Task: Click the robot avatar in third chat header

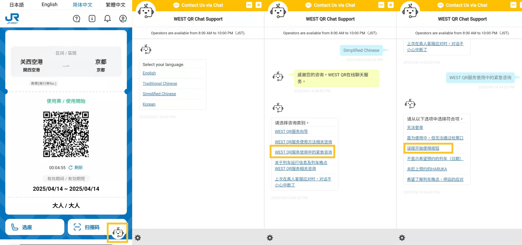Action: [410, 11]
